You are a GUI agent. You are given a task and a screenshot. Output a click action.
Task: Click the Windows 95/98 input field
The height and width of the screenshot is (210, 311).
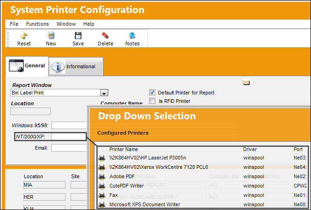[69, 125]
